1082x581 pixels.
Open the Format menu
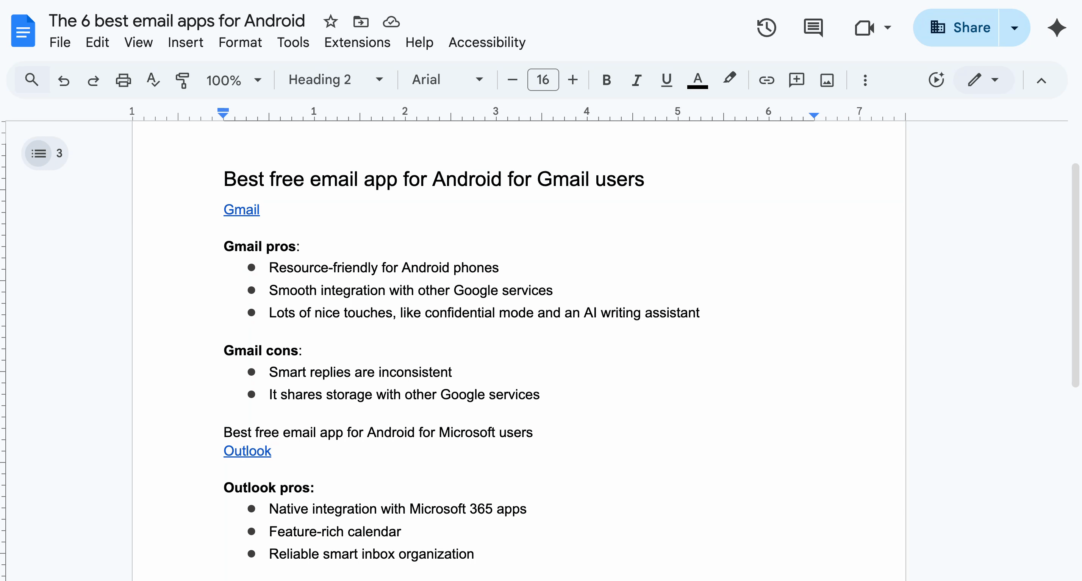click(240, 42)
